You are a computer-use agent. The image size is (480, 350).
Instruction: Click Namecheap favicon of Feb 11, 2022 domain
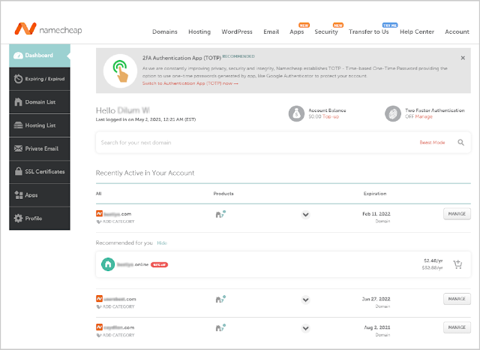click(99, 213)
